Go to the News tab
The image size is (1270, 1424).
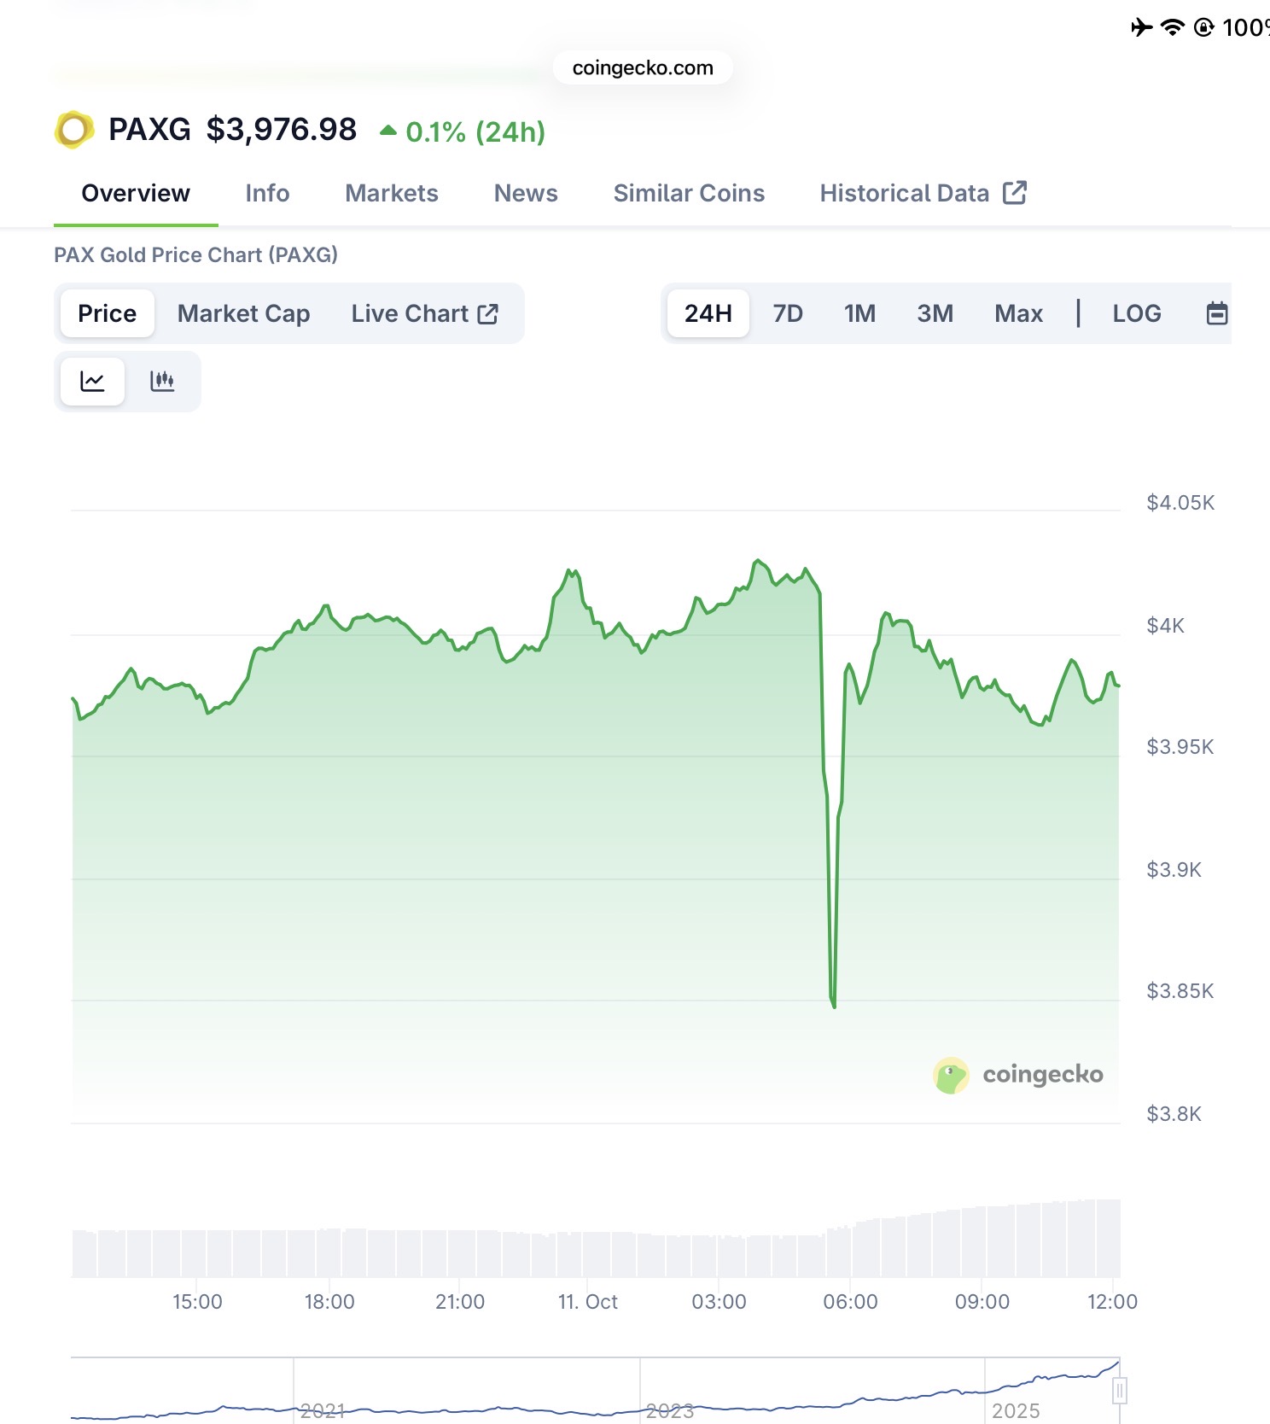pos(526,193)
